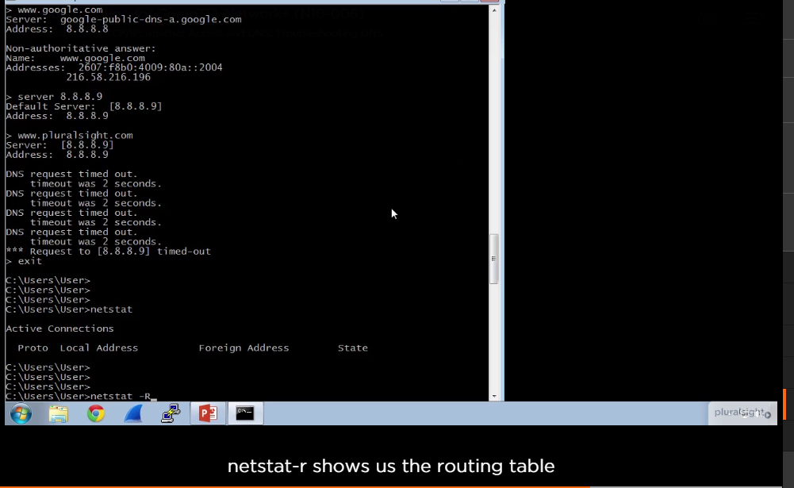Click the "> www.pluralsight.com" query line

(69, 136)
